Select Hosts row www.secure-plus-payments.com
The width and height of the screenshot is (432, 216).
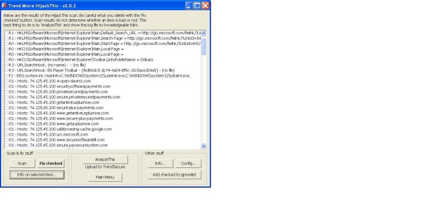(61, 119)
